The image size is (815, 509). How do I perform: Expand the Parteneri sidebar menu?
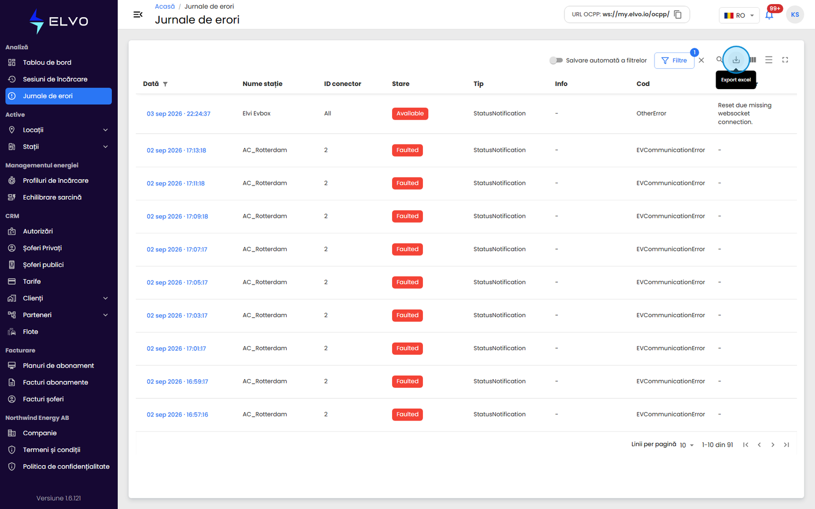(x=59, y=315)
